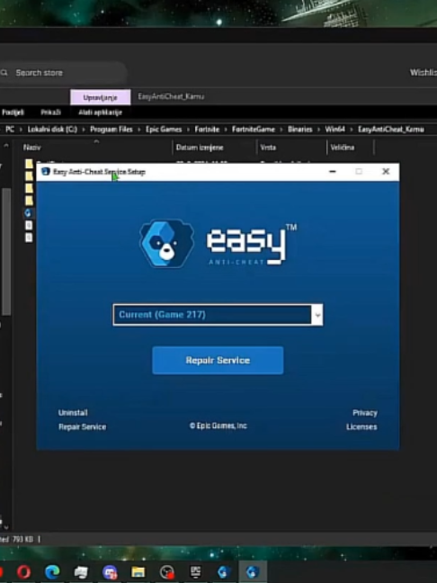Expand the game selection dropdown arrow
Screen dimensions: 437x583
coord(317,315)
